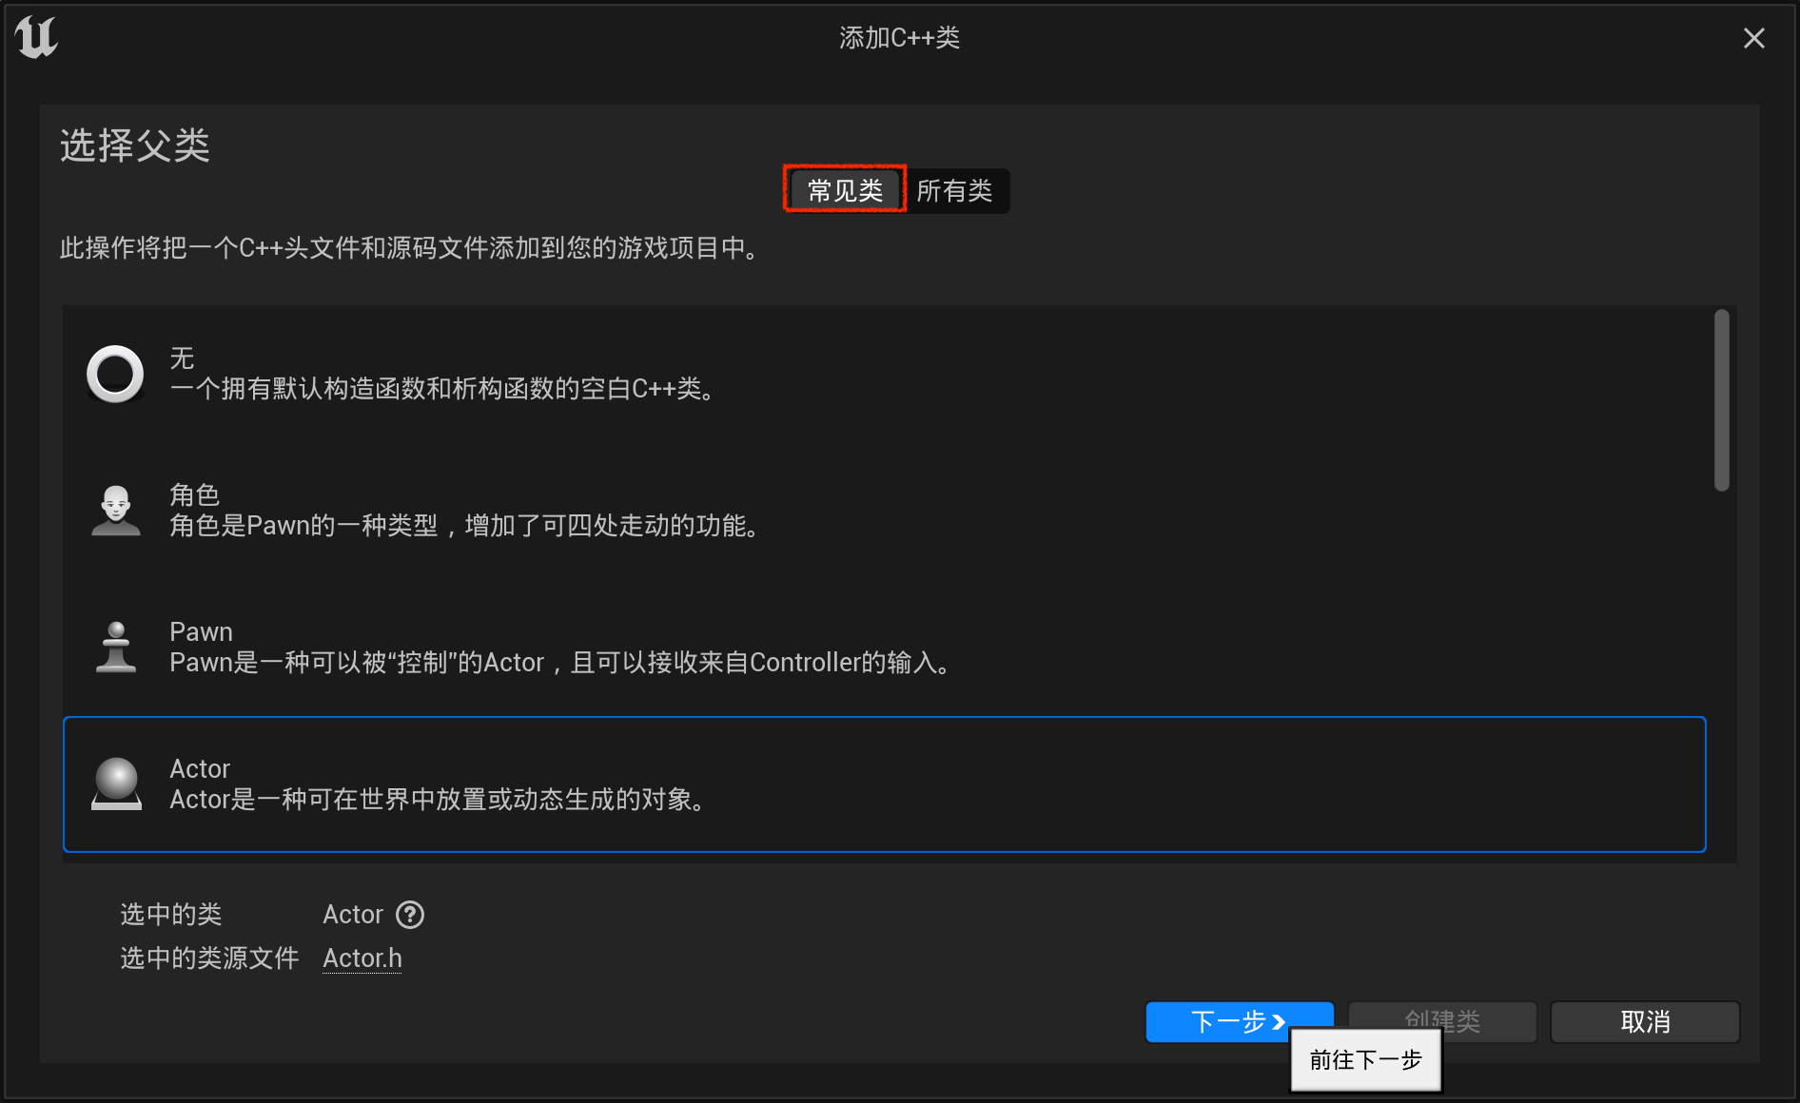1800x1103 pixels.
Task: Click the white ring icon for 无 class
Action: pos(115,374)
